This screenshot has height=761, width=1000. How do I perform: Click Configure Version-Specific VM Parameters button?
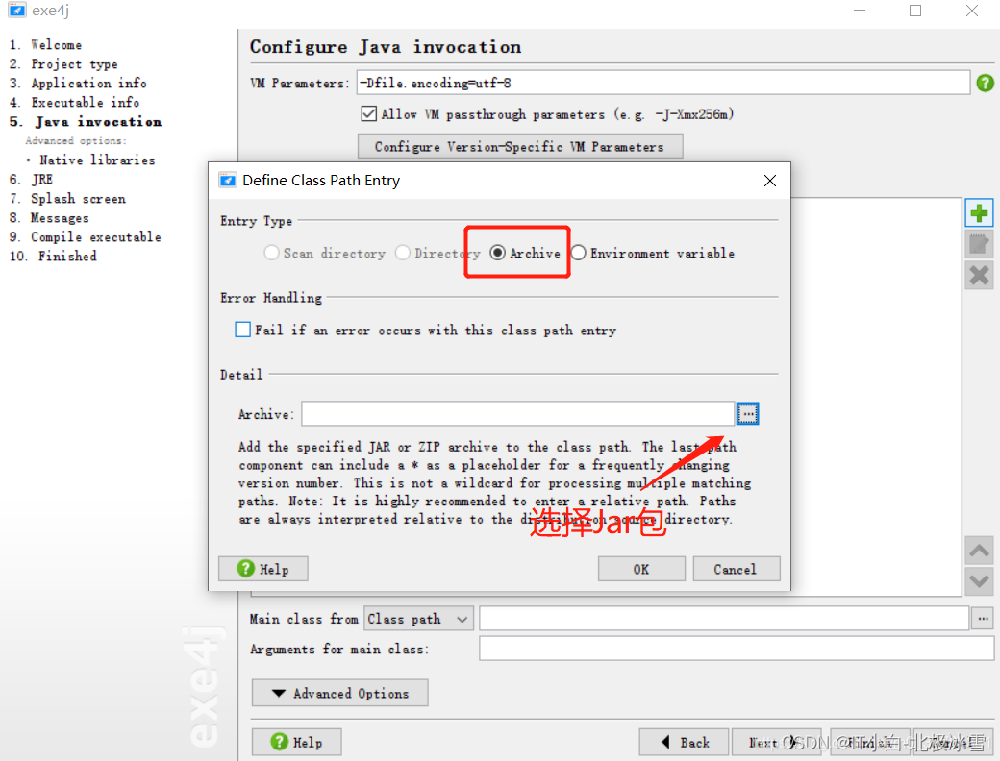520,146
